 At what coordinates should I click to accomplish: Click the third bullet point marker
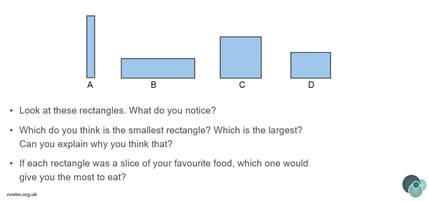tap(11, 163)
